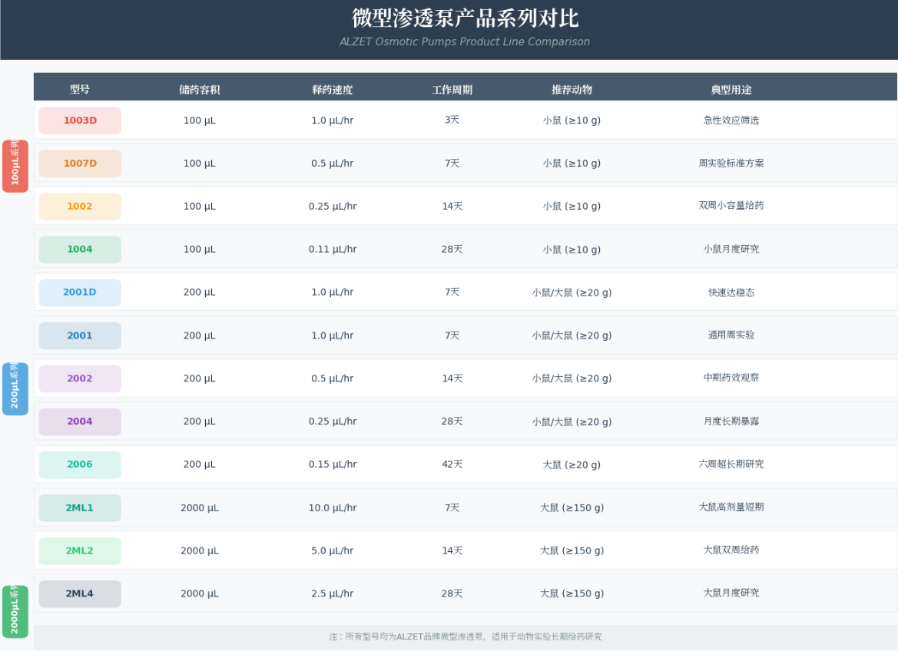Select the 2ML2 product badge
The width and height of the screenshot is (898, 651).
pos(79,550)
